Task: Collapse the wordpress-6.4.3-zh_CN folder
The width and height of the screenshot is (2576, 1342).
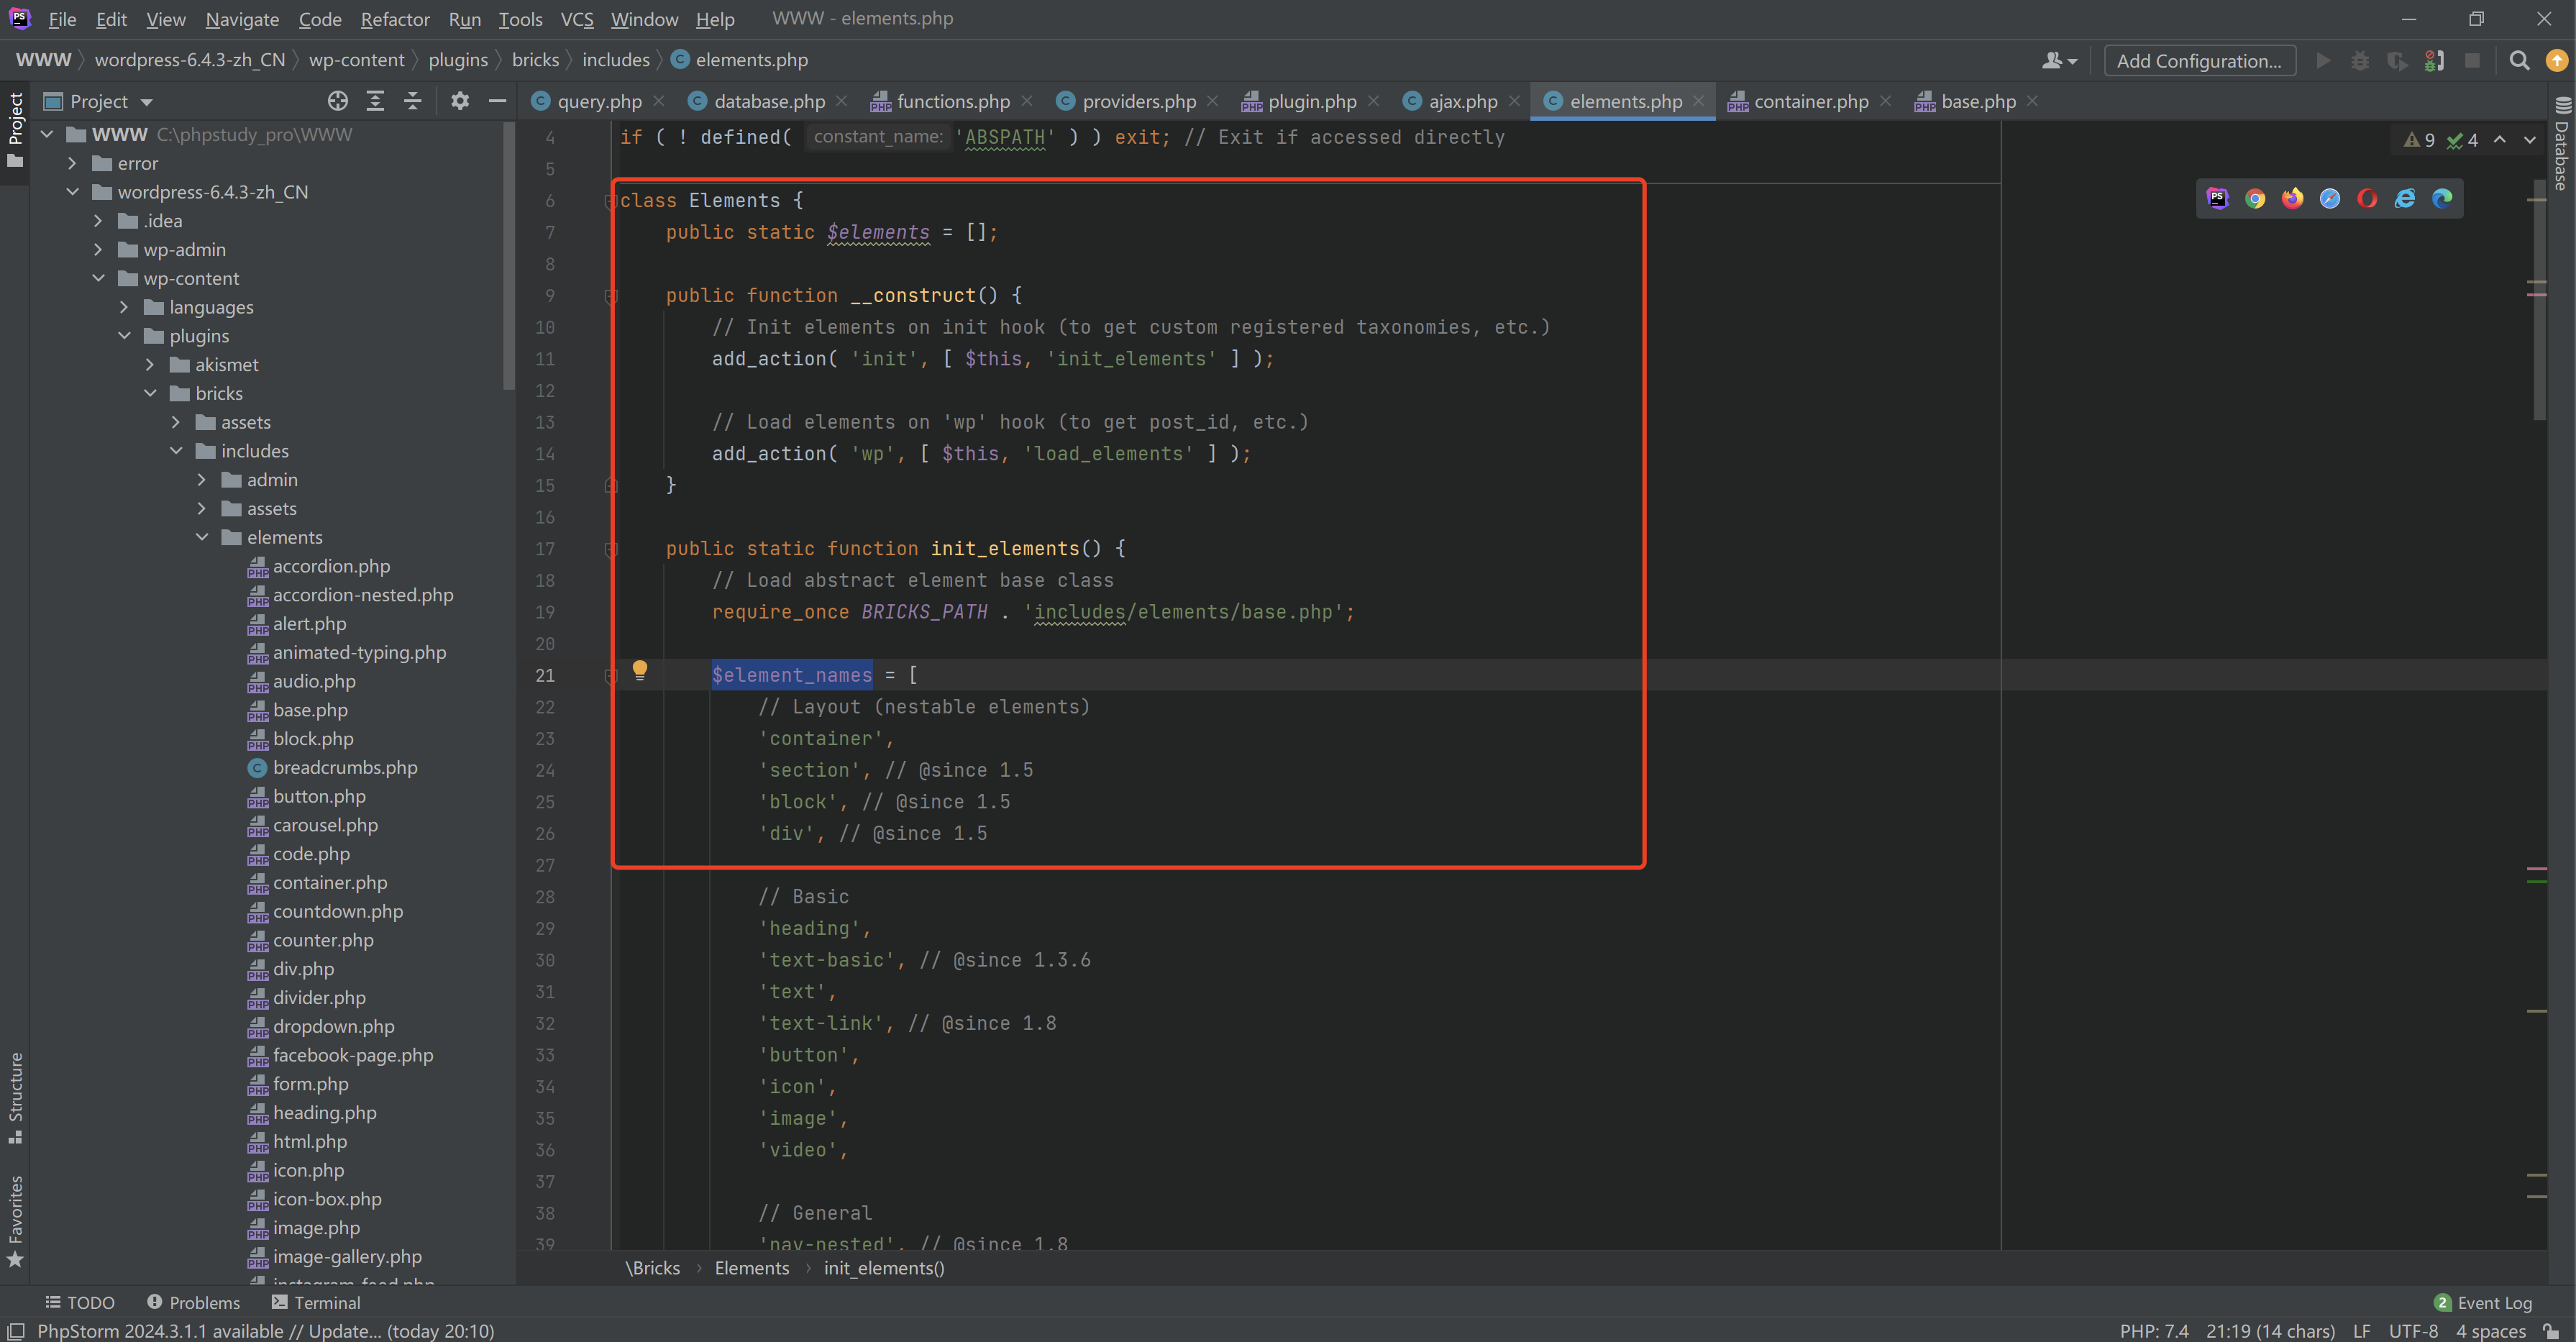Action: 73,192
